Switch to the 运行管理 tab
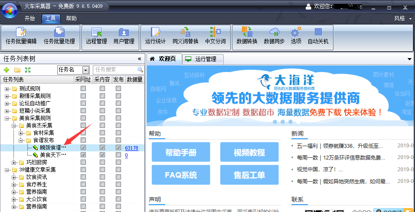This screenshot has height=212, width=415. pyautogui.click(x=203, y=59)
